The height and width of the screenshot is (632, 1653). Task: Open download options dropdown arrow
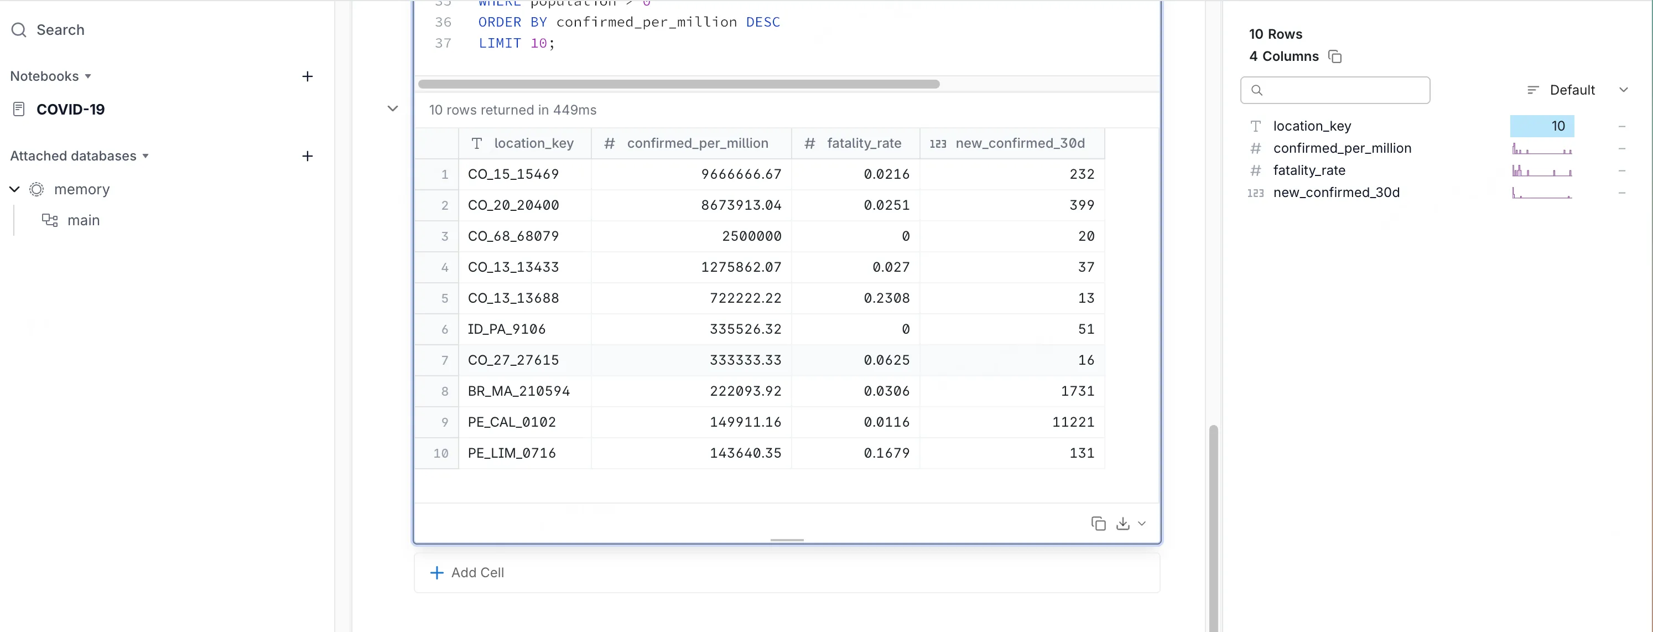click(1142, 524)
